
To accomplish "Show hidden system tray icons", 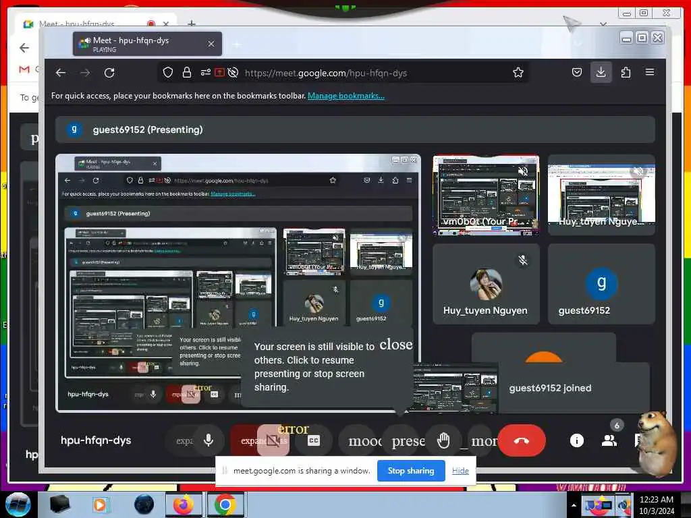I will (574, 505).
